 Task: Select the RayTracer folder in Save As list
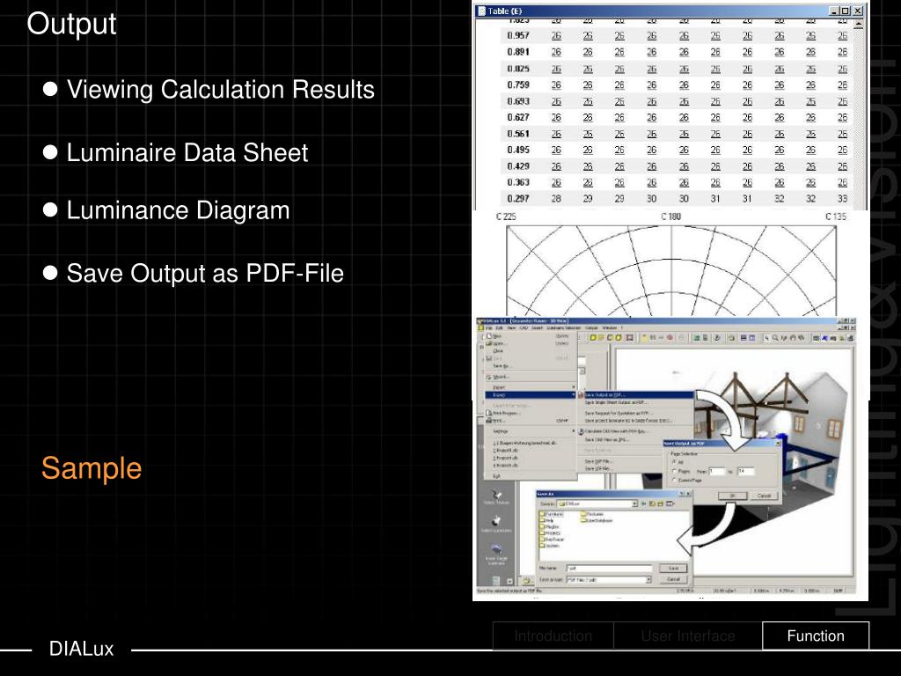pyautogui.click(x=552, y=540)
